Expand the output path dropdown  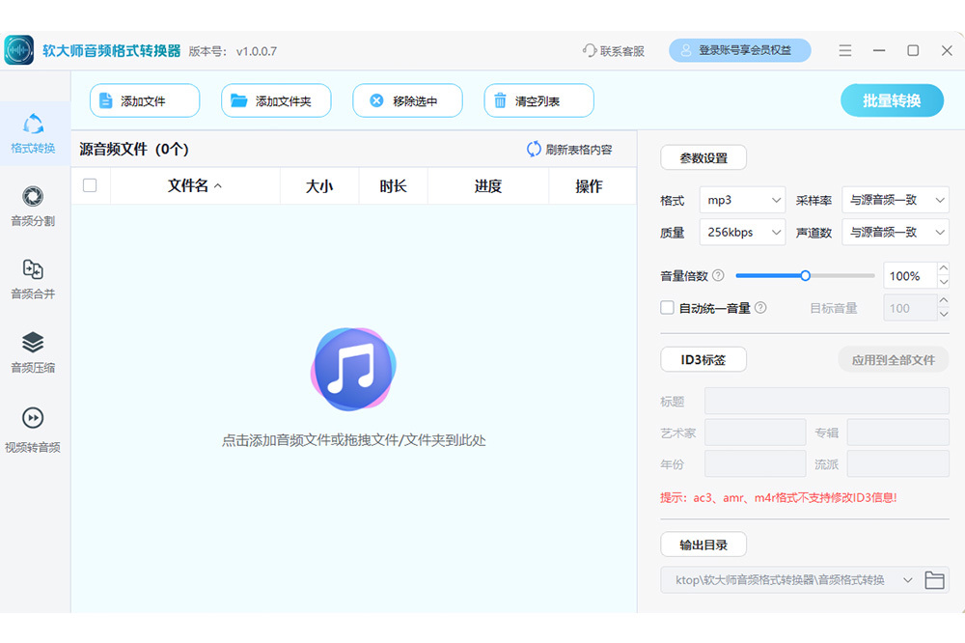908,579
